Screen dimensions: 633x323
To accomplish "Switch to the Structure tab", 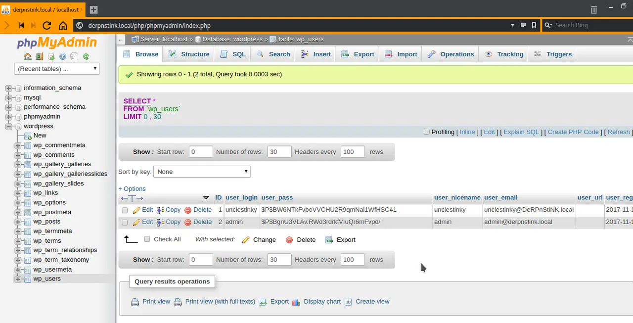I will tap(189, 54).
